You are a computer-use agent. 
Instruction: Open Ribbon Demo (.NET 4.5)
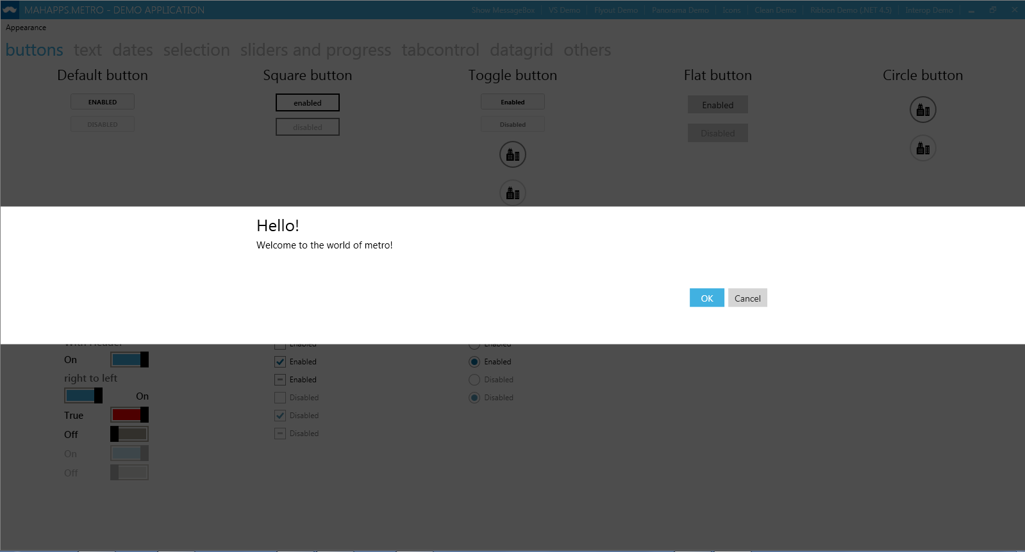[x=851, y=10]
